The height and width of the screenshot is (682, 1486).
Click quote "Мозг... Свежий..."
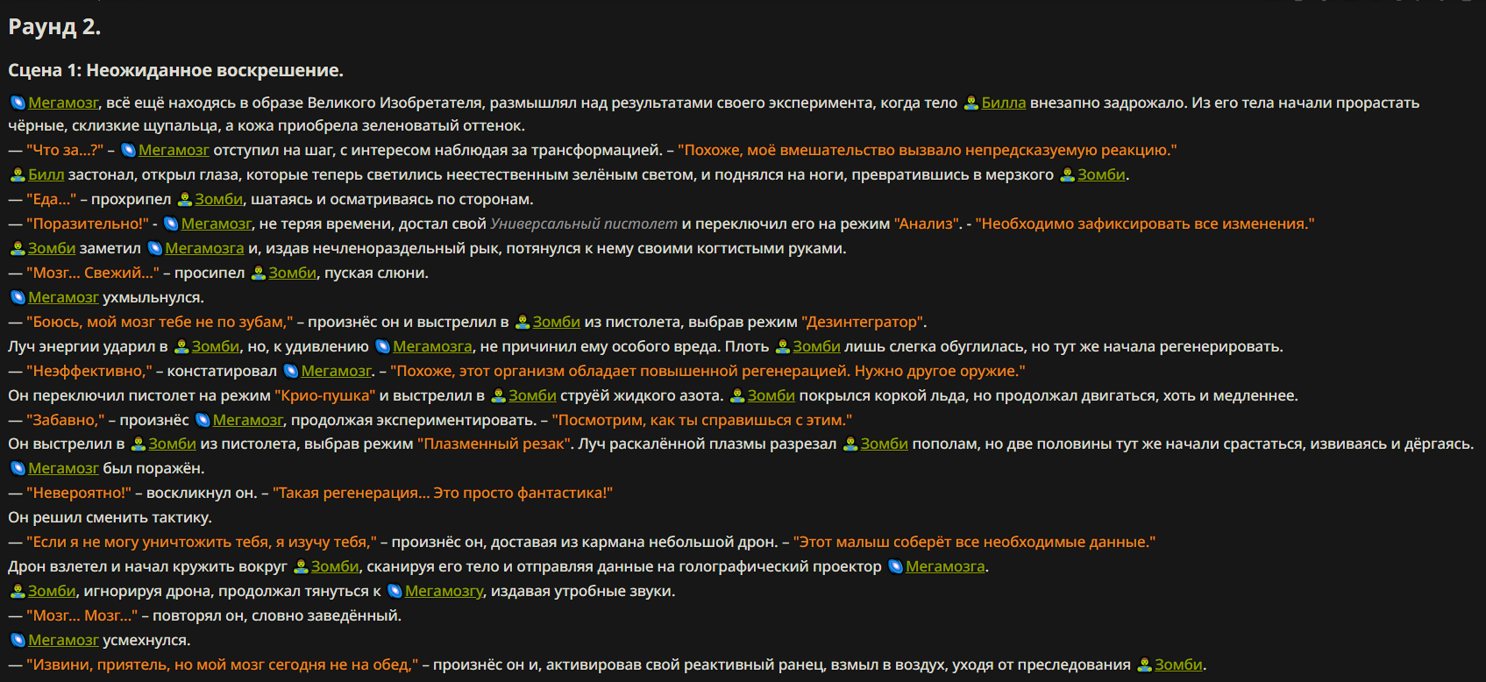93,273
